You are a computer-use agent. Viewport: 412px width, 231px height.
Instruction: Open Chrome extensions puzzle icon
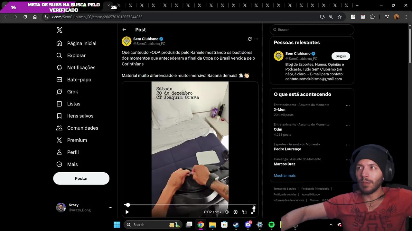coord(372,17)
